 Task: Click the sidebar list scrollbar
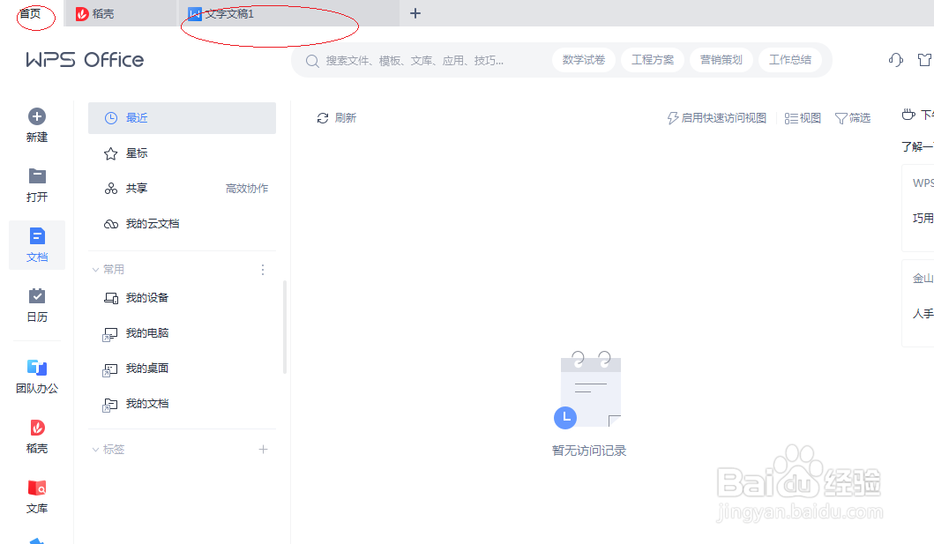pyautogui.click(x=285, y=327)
